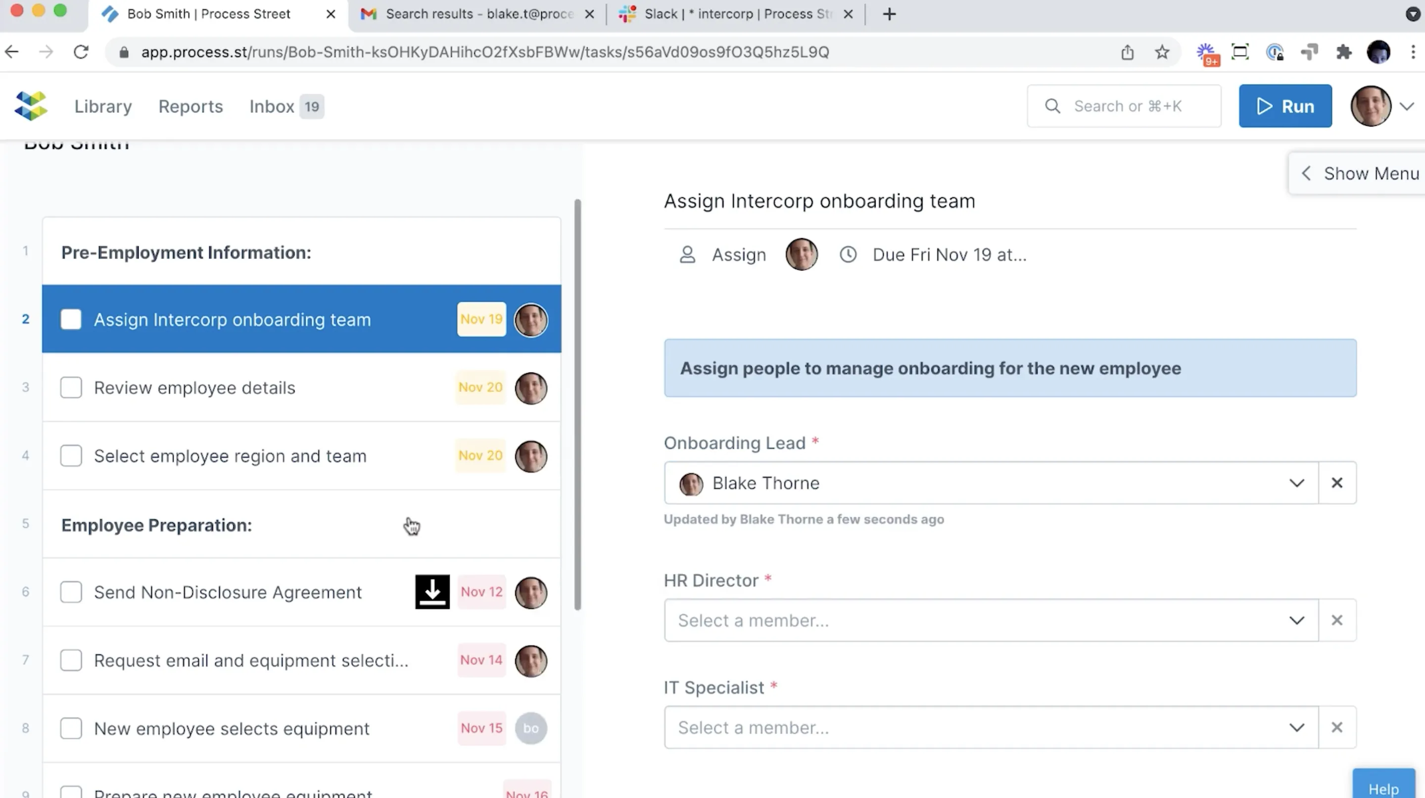
Task: Click the blue Run button
Action: pyautogui.click(x=1285, y=106)
